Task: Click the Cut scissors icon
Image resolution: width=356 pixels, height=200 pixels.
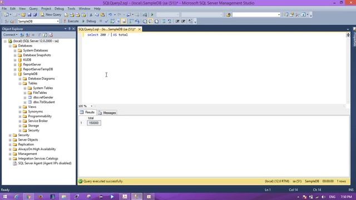Action: click(x=91, y=15)
